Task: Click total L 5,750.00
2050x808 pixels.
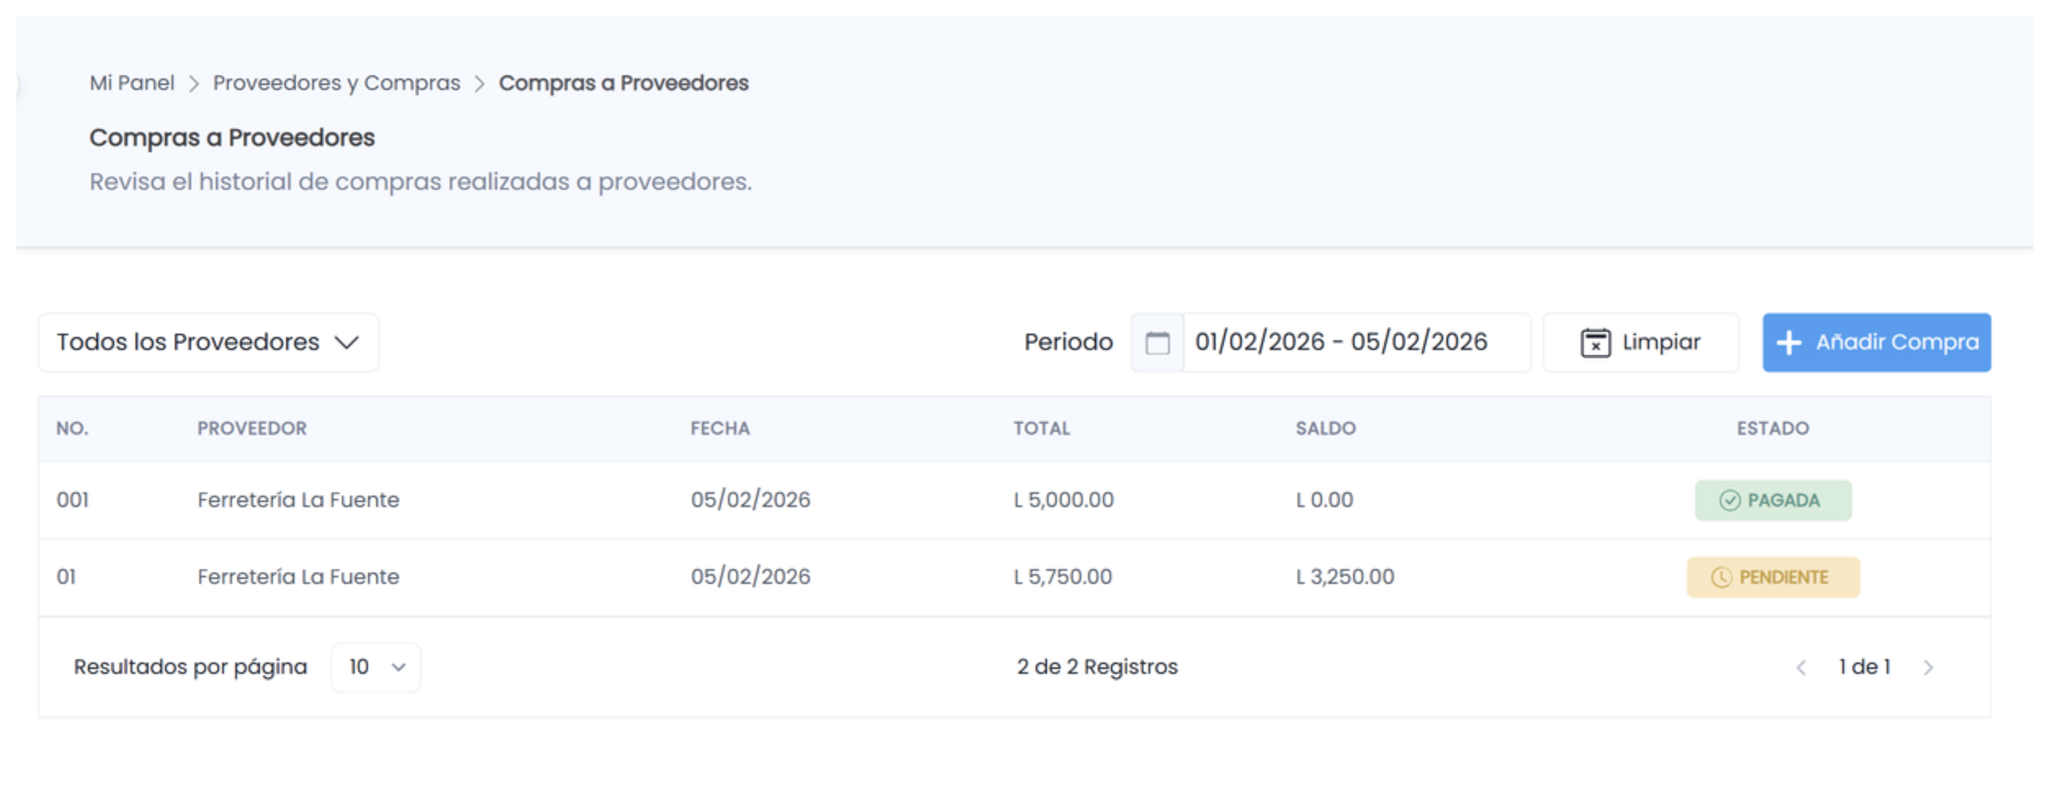Action: [x=1063, y=577]
